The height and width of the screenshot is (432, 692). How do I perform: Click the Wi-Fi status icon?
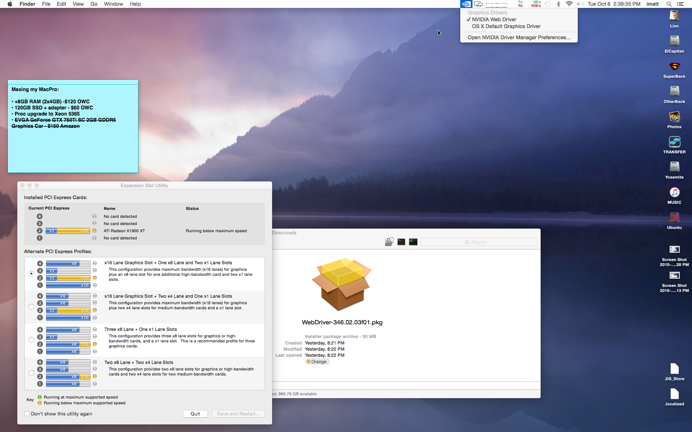(x=569, y=4)
